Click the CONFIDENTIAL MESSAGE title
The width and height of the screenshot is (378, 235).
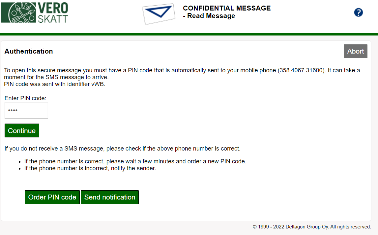(227, 8)
